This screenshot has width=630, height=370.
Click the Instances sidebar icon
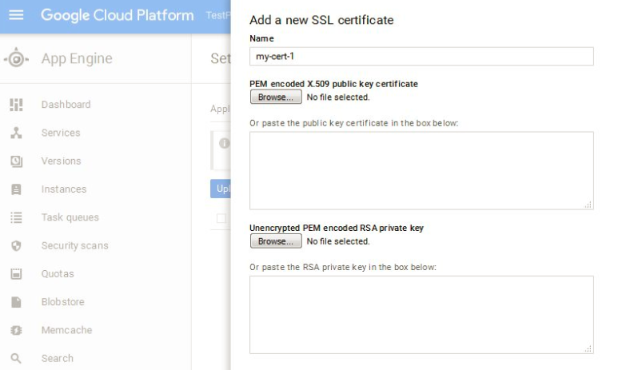[16, 189]
